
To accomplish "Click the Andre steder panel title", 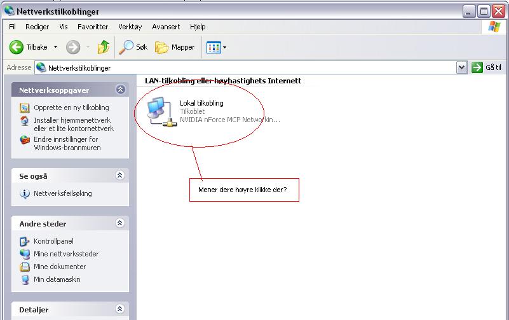I will [43, 224].
